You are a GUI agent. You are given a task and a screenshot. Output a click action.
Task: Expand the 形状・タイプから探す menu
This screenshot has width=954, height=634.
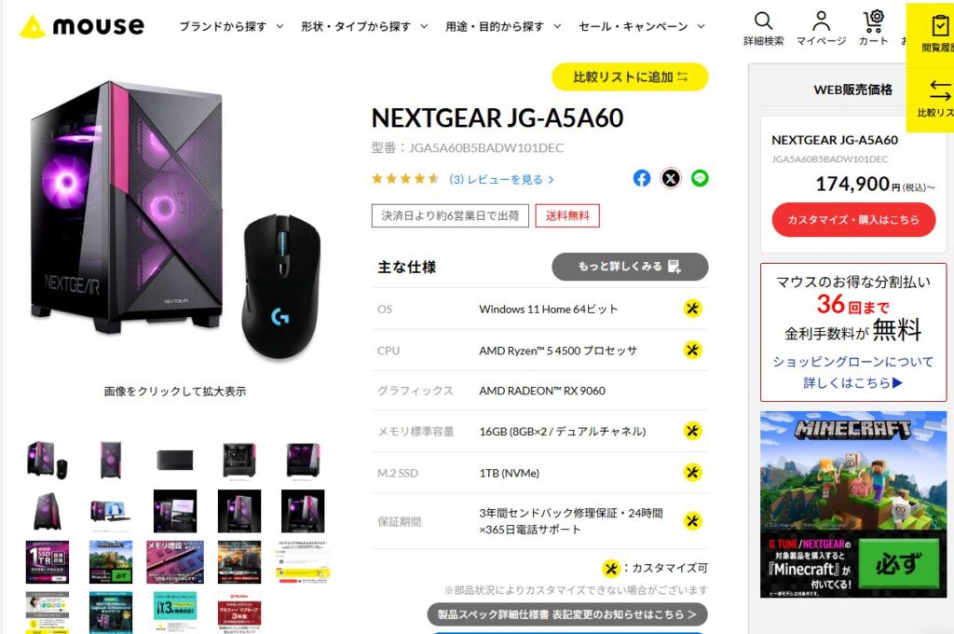click(364, 26)
